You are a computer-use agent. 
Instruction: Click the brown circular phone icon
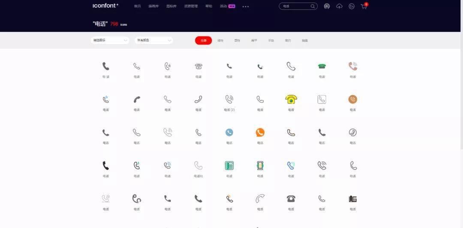pyautogui.click(x=352, y=99)
